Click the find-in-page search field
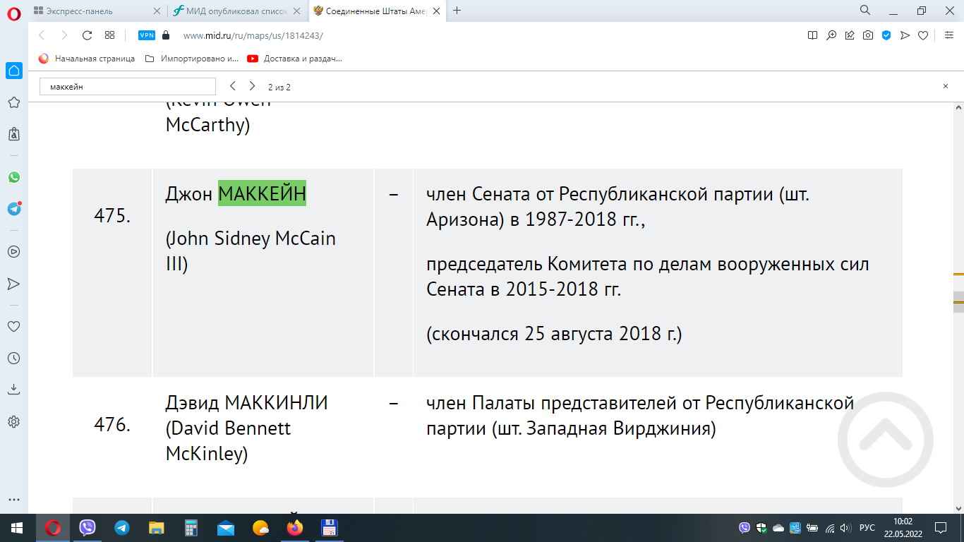This screenshot has width=964, height=542. (127, 87)
